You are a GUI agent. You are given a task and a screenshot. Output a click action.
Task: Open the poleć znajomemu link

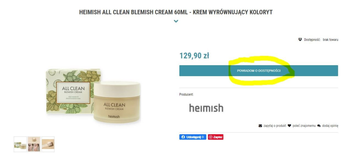(304, 126)
